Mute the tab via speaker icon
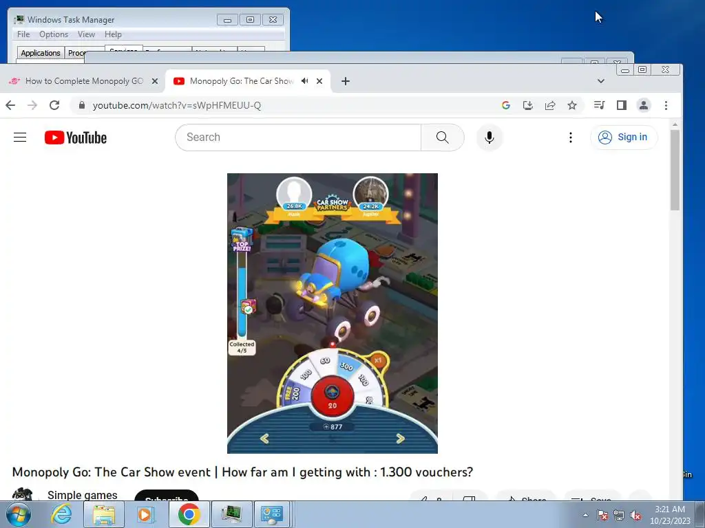705x528 pixels. point(305,81)
